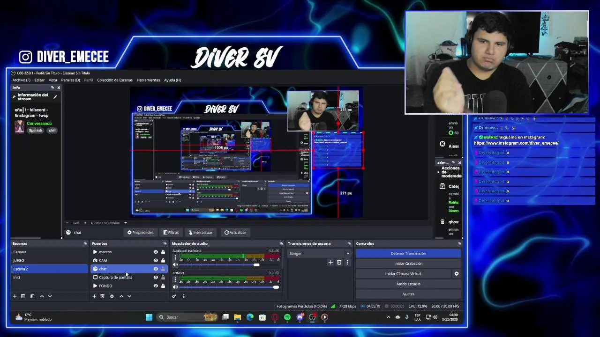Viewport: 600px width, 337px height.
Task: Open FONDO audio options dots
Action: 175,280
